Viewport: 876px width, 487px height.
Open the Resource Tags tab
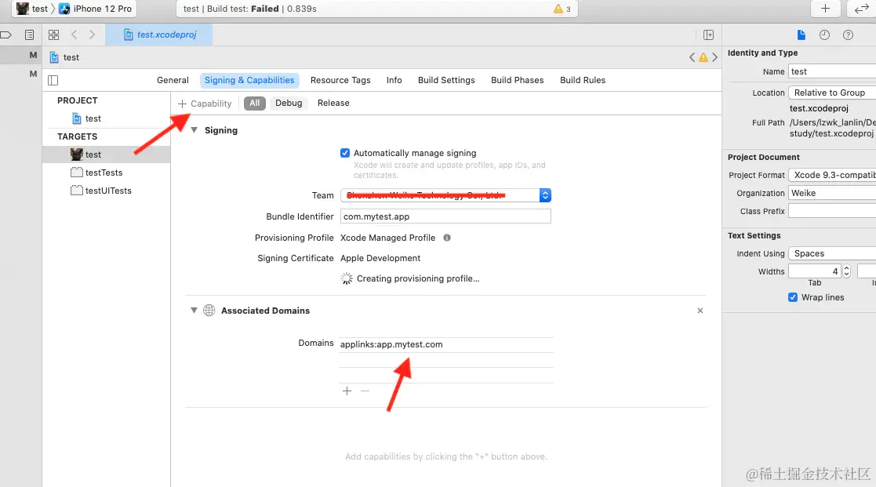(340, 80)
